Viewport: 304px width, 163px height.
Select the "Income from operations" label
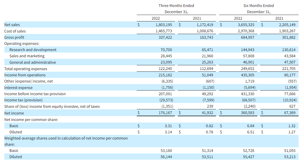pos(25,75)
